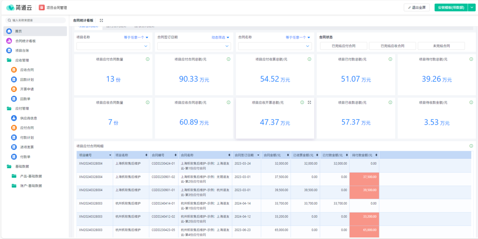
Task: Click info icon on 项目应付合同数量 card
Action: [x=147, y=59]
